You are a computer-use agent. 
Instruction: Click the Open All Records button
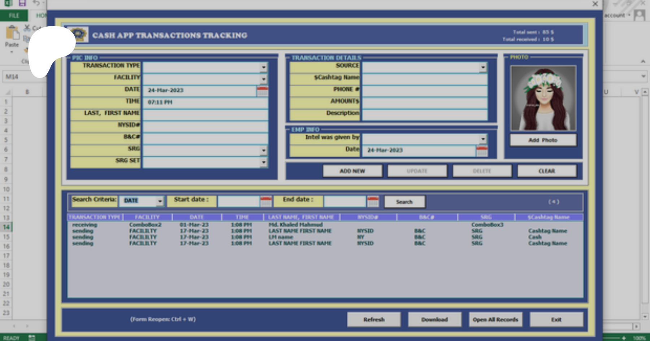click(495, 319)
